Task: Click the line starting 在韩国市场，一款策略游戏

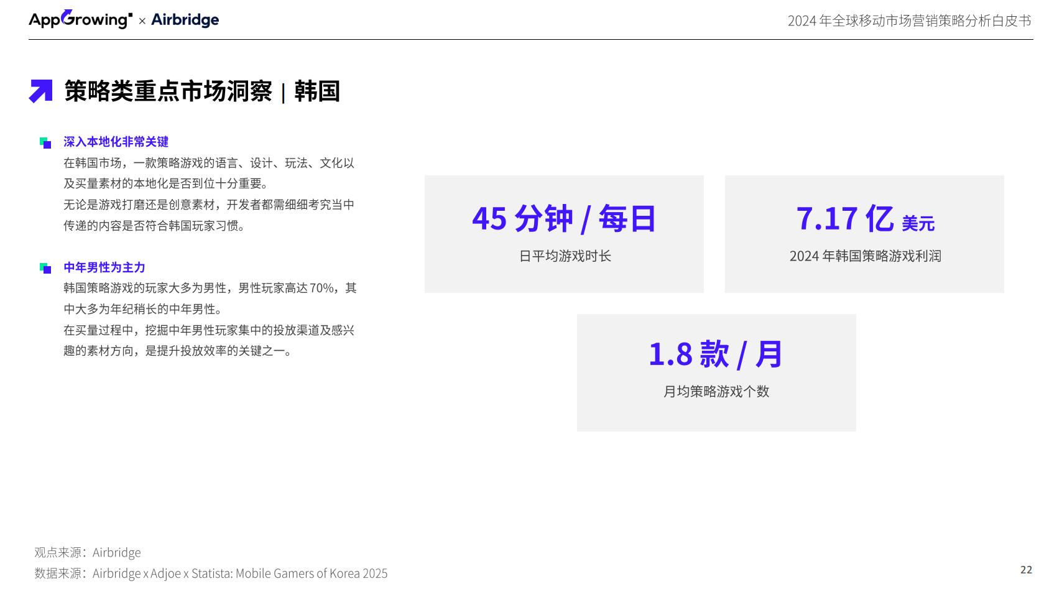Action: (x=209, y=163)
